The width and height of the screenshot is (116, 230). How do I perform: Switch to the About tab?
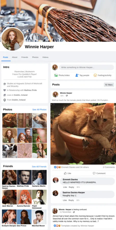tap(14, 57)
